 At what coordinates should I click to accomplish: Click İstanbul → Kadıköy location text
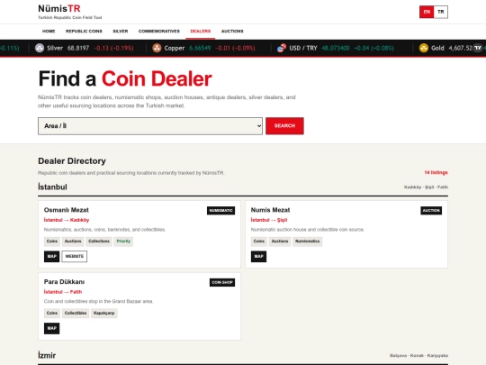[67, 220]
